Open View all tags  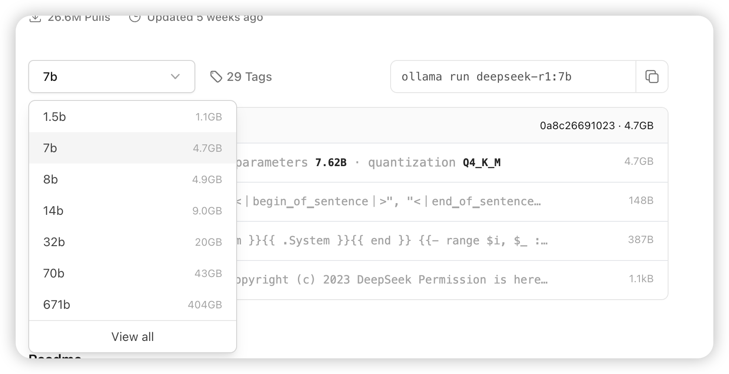pyautogui.click(x=133, y=337)
